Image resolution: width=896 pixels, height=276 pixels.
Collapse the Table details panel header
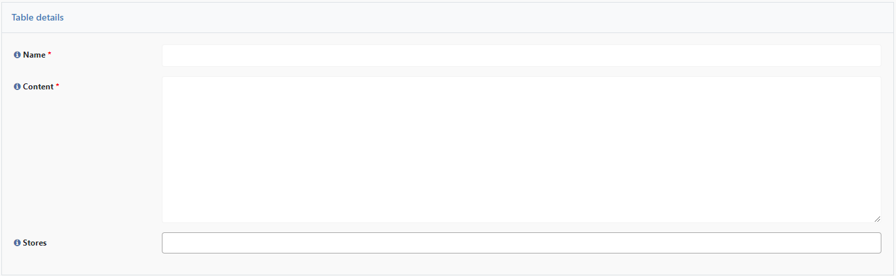(448, 18)
